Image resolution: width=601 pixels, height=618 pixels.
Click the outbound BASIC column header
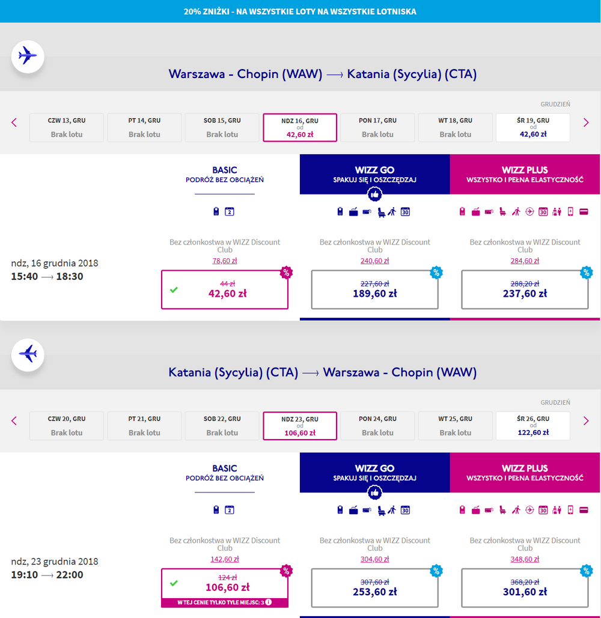[225, 174]
